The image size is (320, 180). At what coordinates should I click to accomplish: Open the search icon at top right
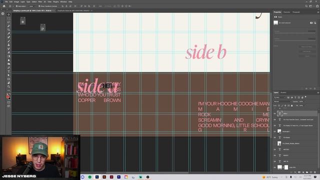pos(306,6)
